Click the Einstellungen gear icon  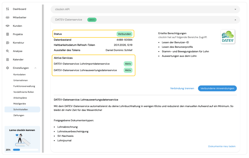click(x=7, y=68)
